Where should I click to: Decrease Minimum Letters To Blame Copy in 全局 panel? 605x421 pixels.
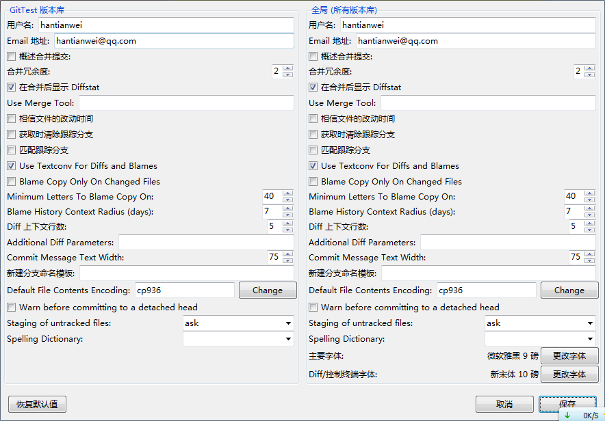(589, 200)
